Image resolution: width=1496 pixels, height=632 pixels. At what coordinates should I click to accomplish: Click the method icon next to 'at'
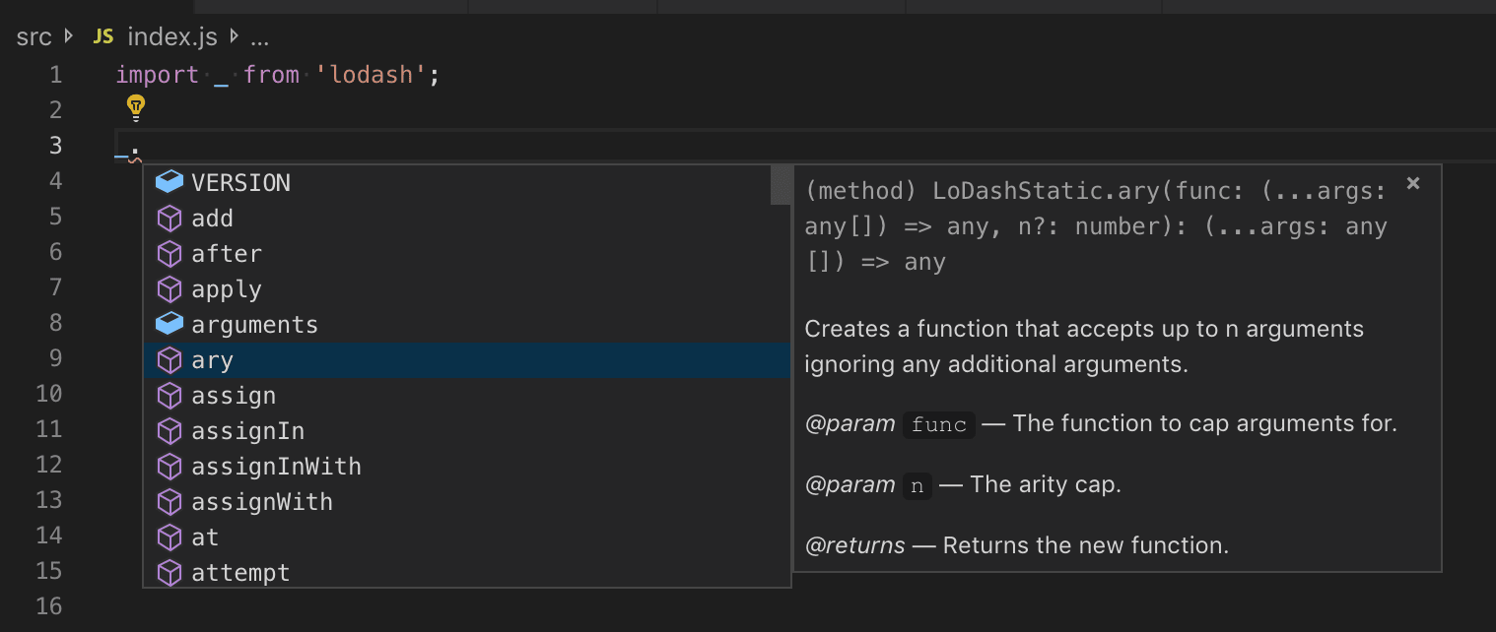pos(169,536)
